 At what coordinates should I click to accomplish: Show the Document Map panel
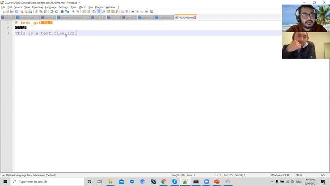pos(113,11)
